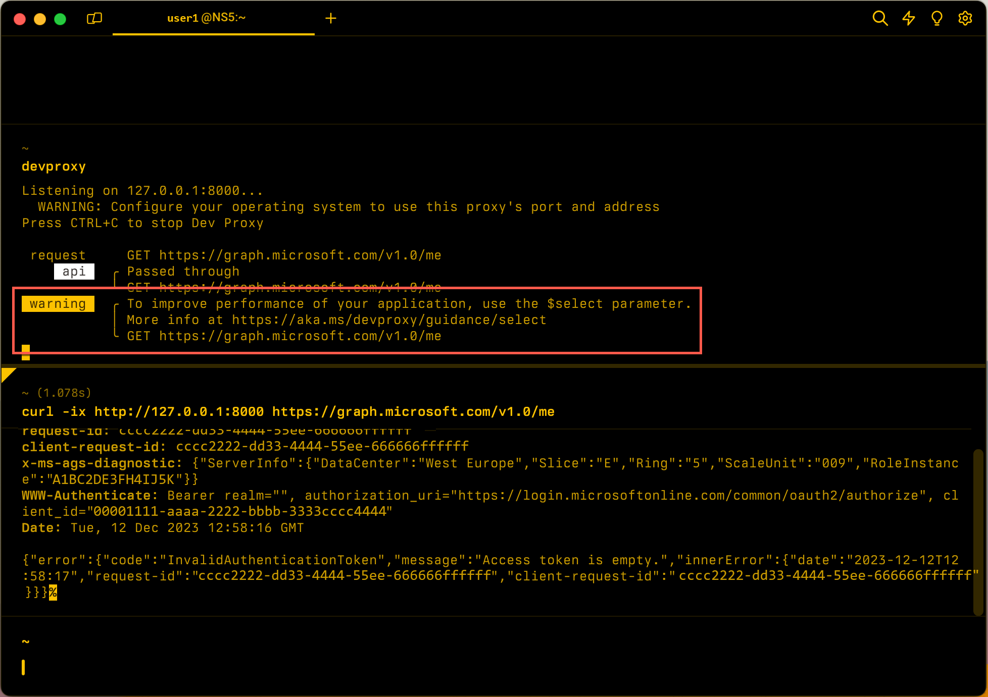Click the yellow bookmark corner on curl block
Screen dimensions: 988x697
coord(7,374)
